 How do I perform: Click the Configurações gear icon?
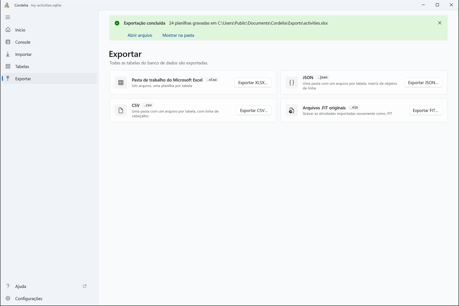point(8,298)
